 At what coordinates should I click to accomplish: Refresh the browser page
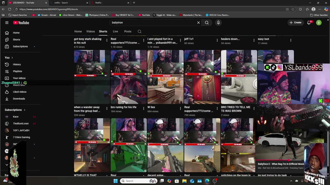tap(10, 9)
